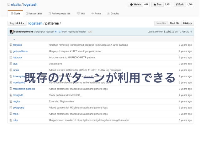Open commit 'Extended Nagios rules'
This screenshot has height=150, width=200.
click(61, 101)
